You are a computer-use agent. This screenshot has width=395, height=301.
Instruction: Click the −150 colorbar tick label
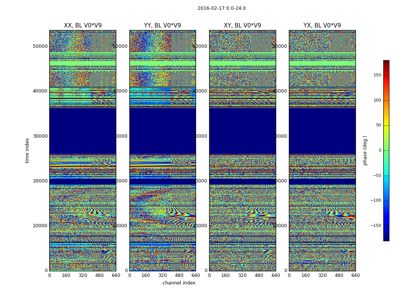pyautogui.click(x=376, y=225)
